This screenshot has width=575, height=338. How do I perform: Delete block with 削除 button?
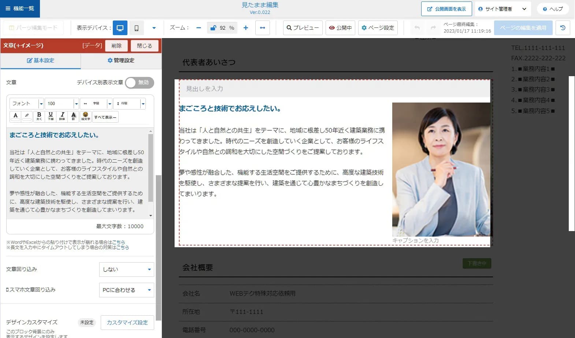116,45
